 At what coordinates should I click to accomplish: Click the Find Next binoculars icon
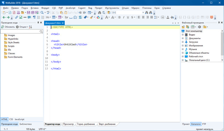150,13
